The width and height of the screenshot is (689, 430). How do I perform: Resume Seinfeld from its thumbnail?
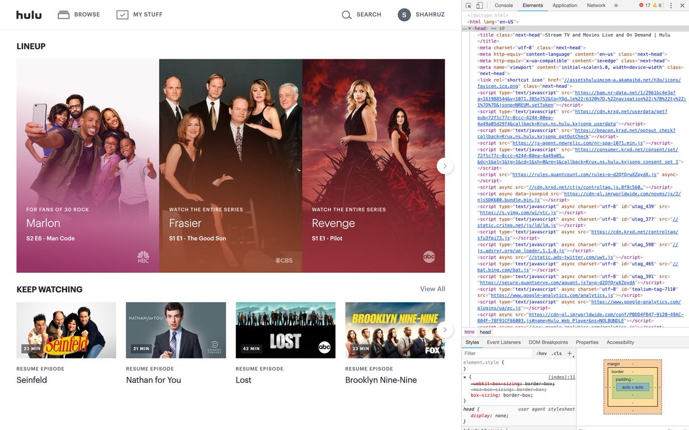click(x=66, y=330)
